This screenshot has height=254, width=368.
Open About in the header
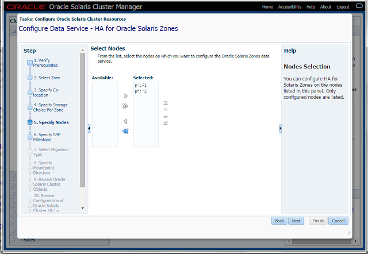tap(325, 7)
